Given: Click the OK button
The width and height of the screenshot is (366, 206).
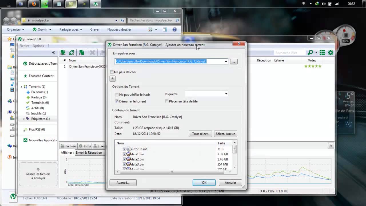Looking at the screenshot, I should click(204, 183).
